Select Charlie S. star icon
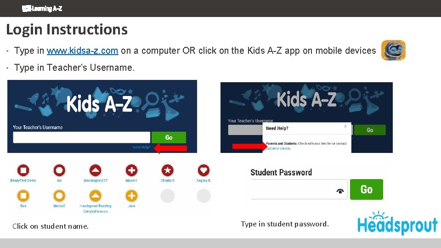This screenshot has width=441, height=248. (168, 170)
